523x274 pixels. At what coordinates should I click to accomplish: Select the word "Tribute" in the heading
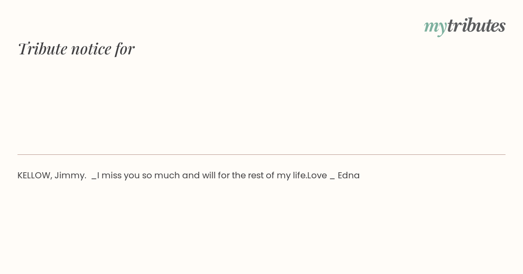pyautogui.click(x=42, y=49)
